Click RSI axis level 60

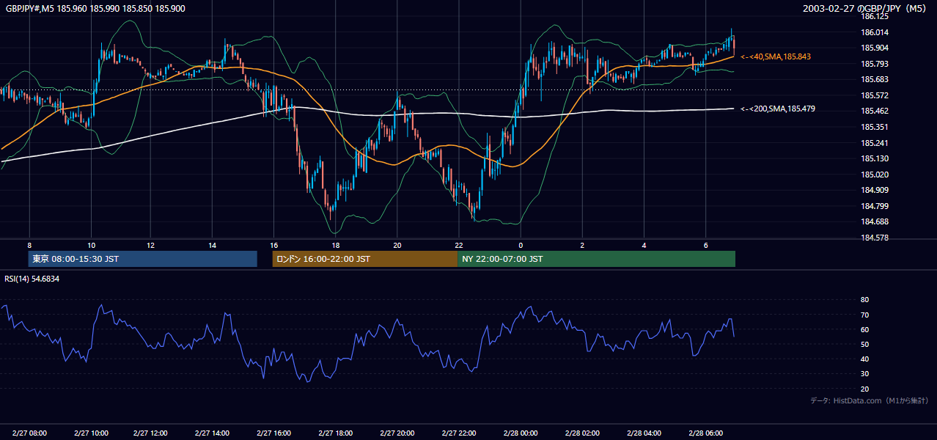tap(865, 329)
